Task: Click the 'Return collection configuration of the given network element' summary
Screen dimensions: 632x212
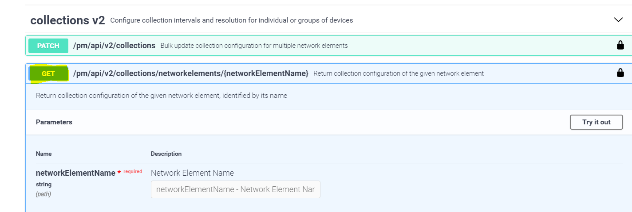Action: click(x=399, y=73)
